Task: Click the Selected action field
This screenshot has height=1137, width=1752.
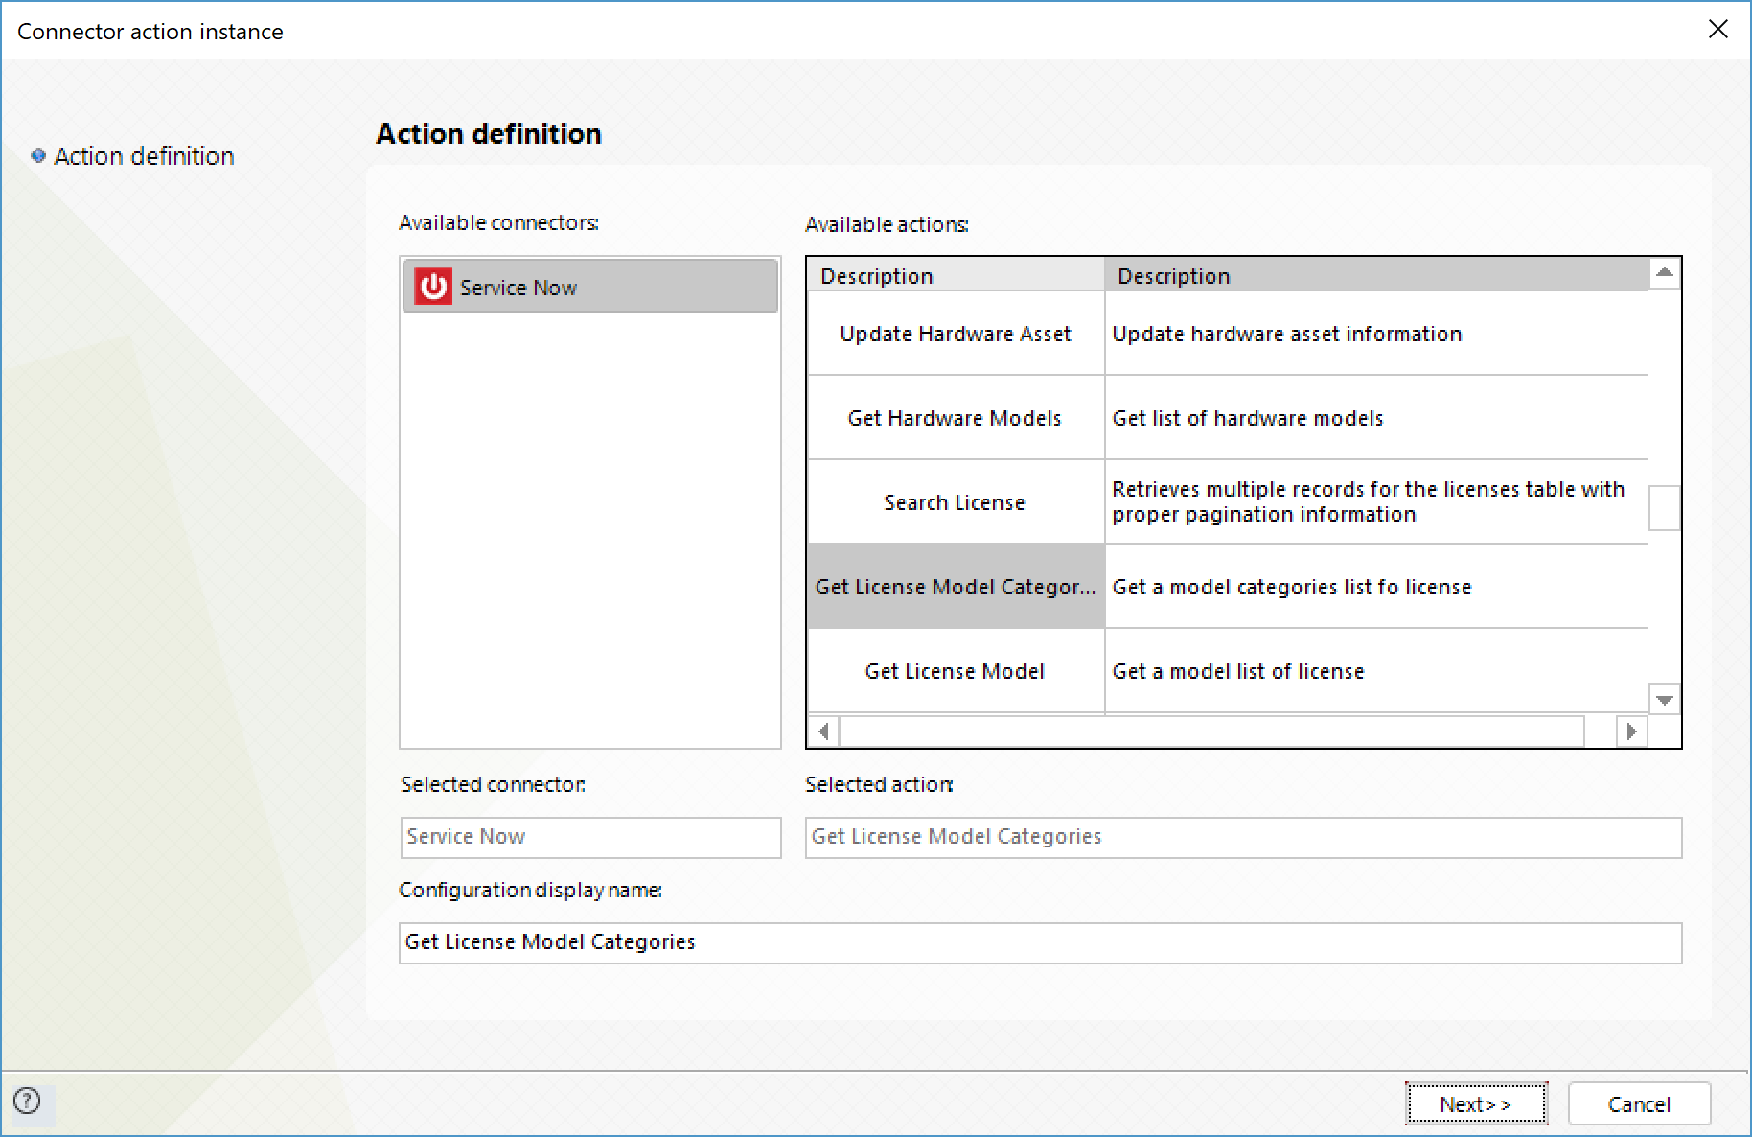Action: (1243, 837)
